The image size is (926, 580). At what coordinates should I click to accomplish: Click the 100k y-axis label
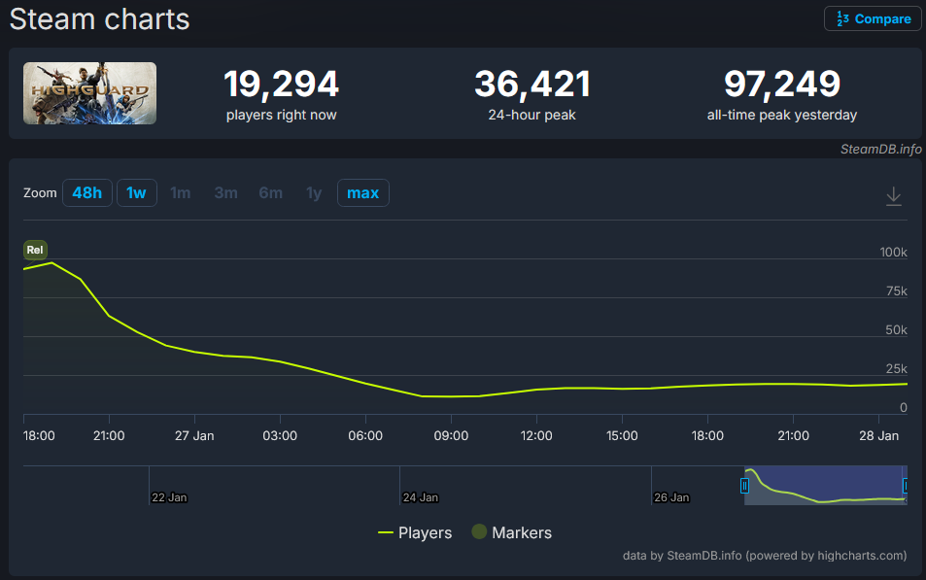893,253
